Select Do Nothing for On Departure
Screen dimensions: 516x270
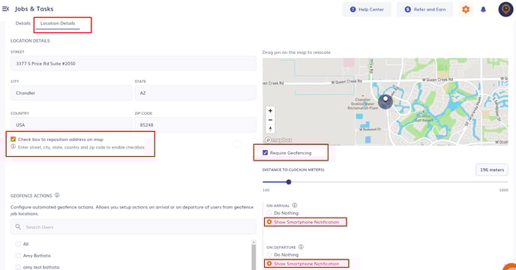(269, 254)
